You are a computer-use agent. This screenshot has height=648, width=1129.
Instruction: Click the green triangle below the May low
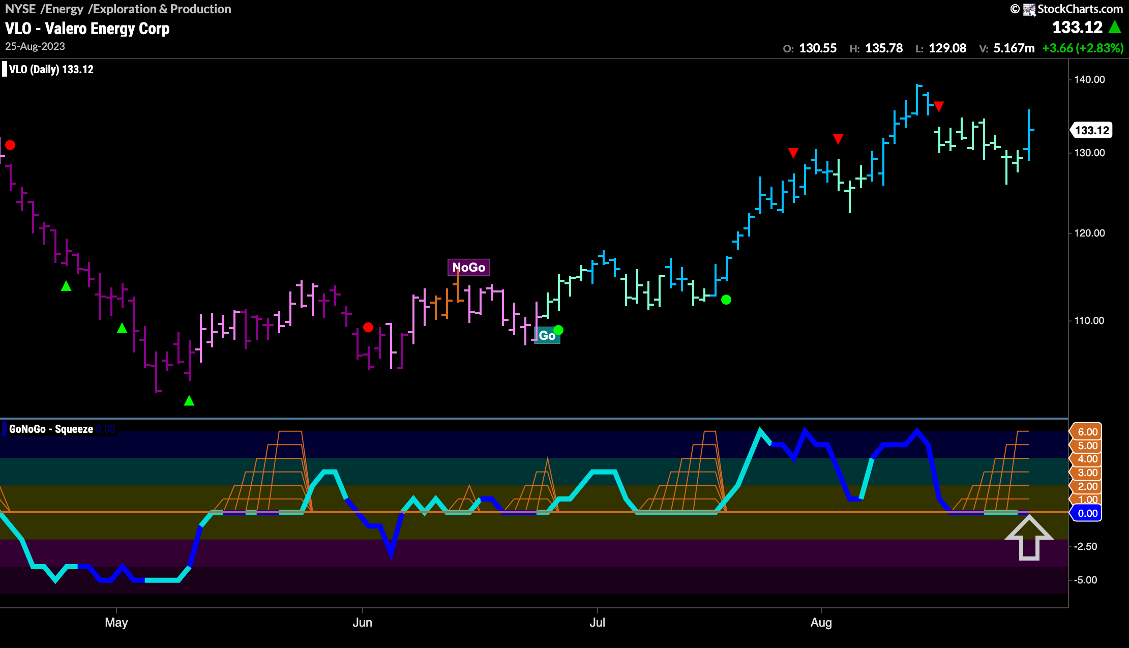pos(189,401)
